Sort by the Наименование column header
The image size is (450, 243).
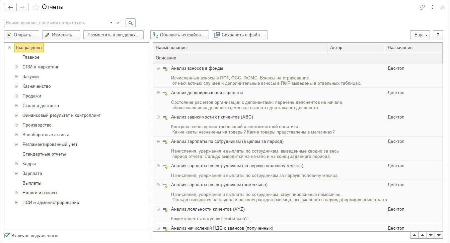pyautogui.click(x=239, y=48)
